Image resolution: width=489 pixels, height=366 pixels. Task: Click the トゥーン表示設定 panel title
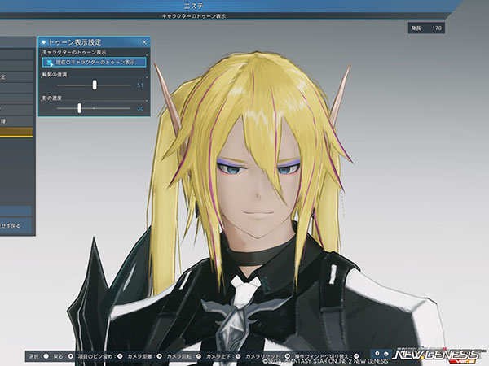click(x=75, y=42)
